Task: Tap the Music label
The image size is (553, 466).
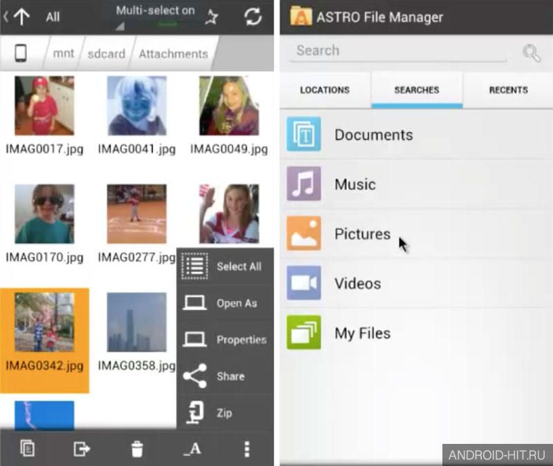Action: click(x=355, y=184)
